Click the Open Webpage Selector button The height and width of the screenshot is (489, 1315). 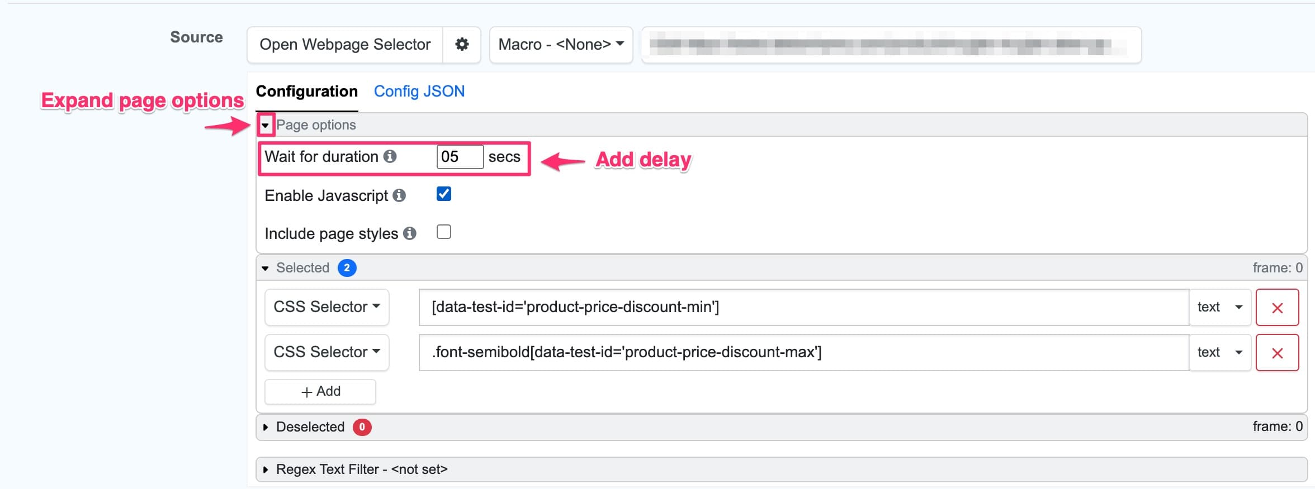(x=344, y=45)
